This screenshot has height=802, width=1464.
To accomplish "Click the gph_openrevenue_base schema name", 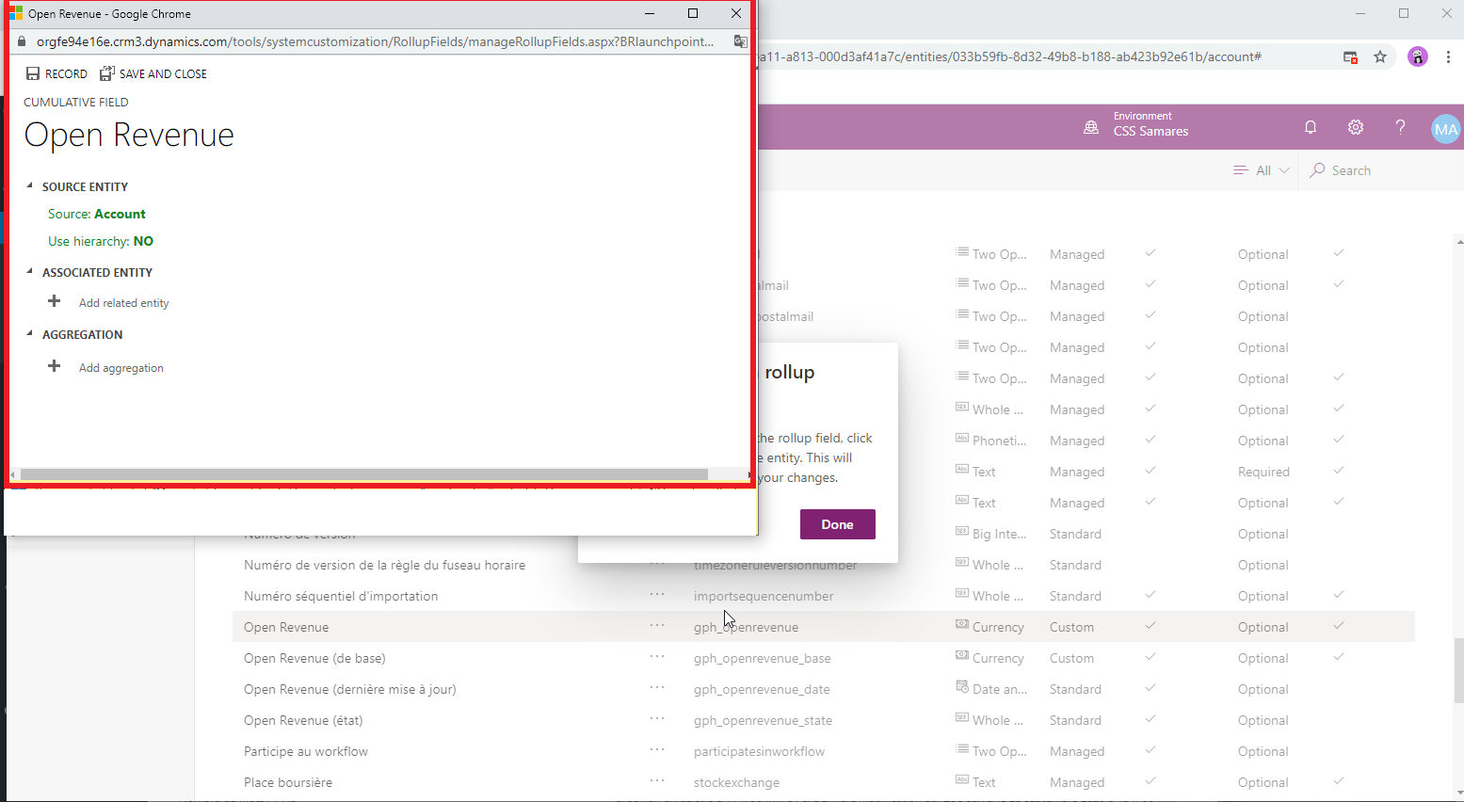I will coord(763,658).
